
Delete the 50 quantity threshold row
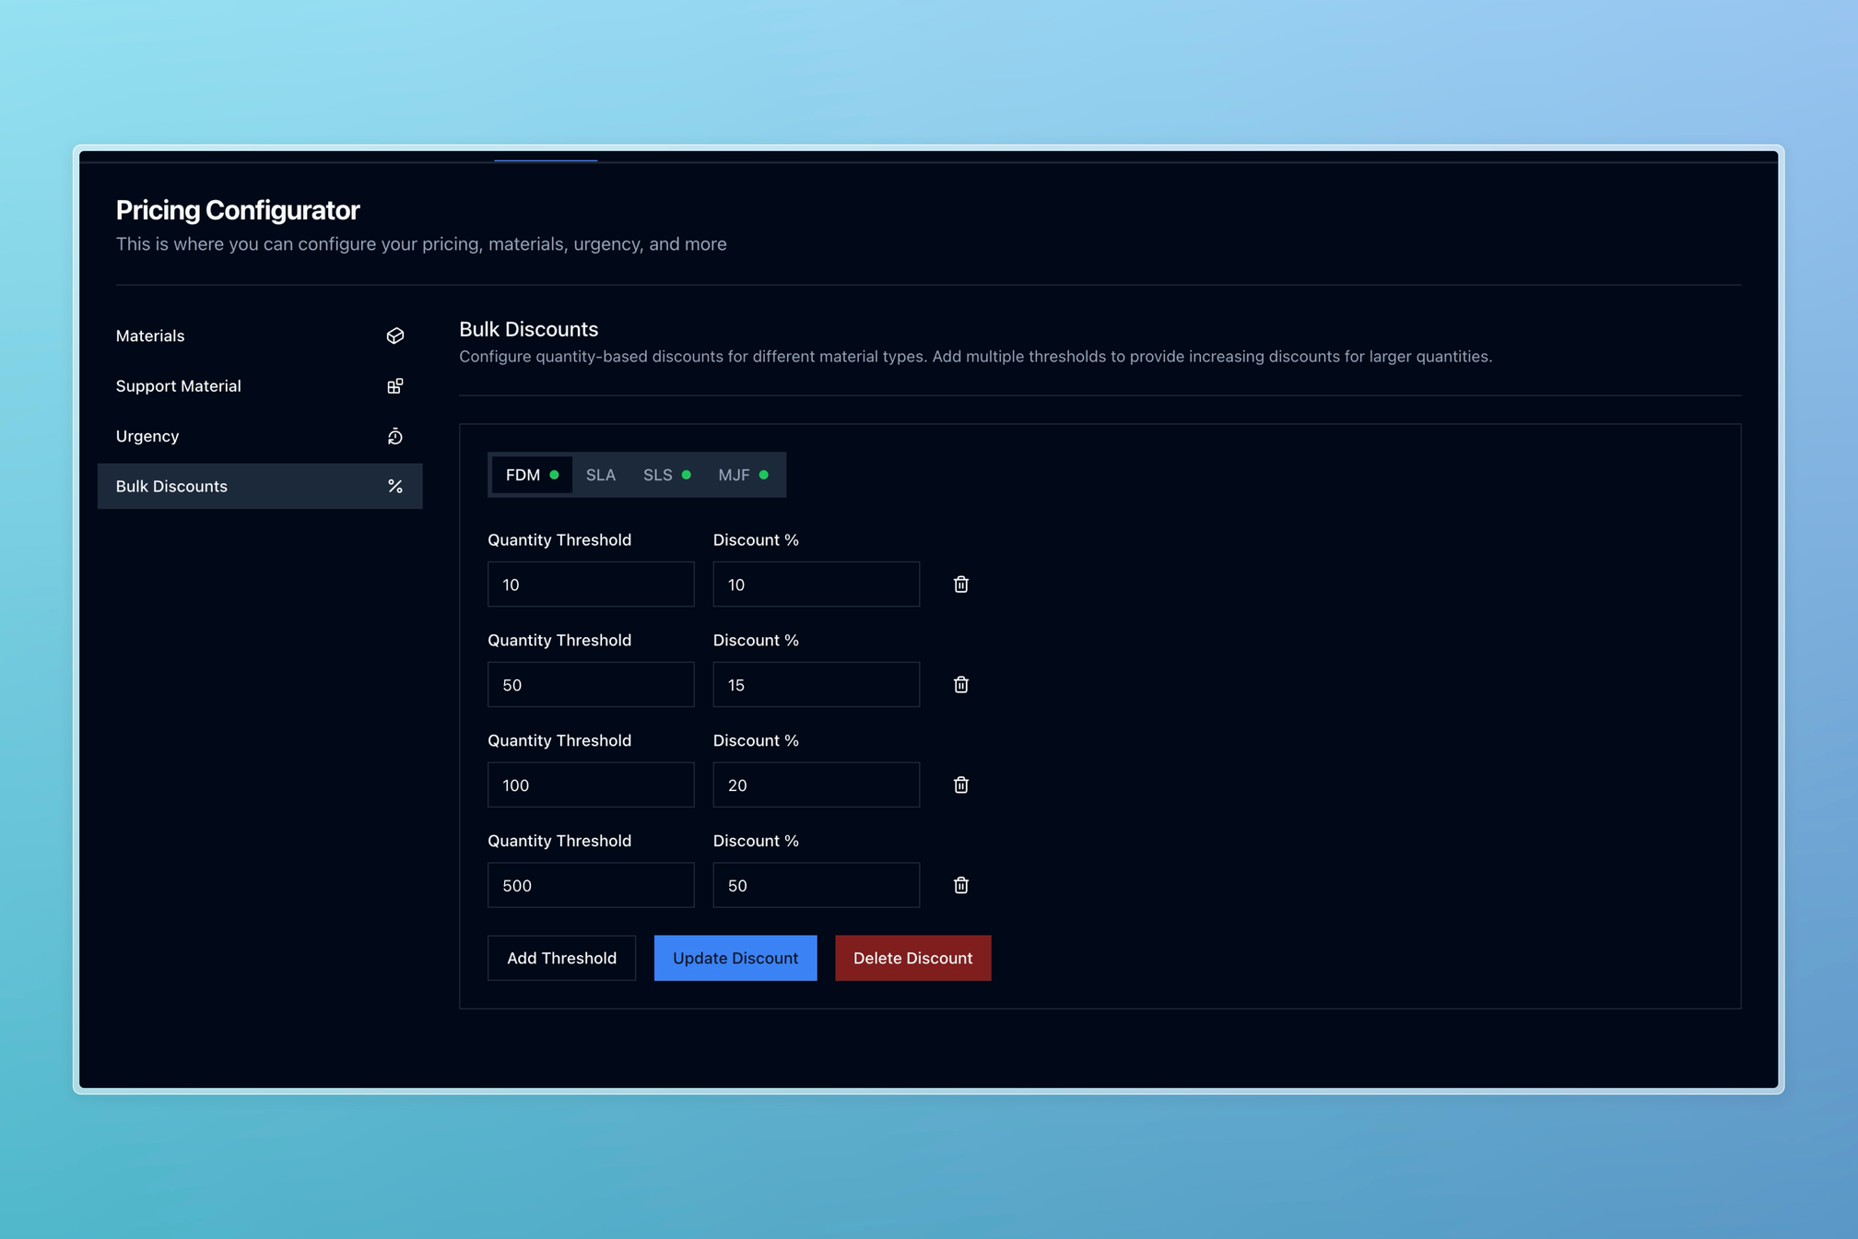pos(960,685)
